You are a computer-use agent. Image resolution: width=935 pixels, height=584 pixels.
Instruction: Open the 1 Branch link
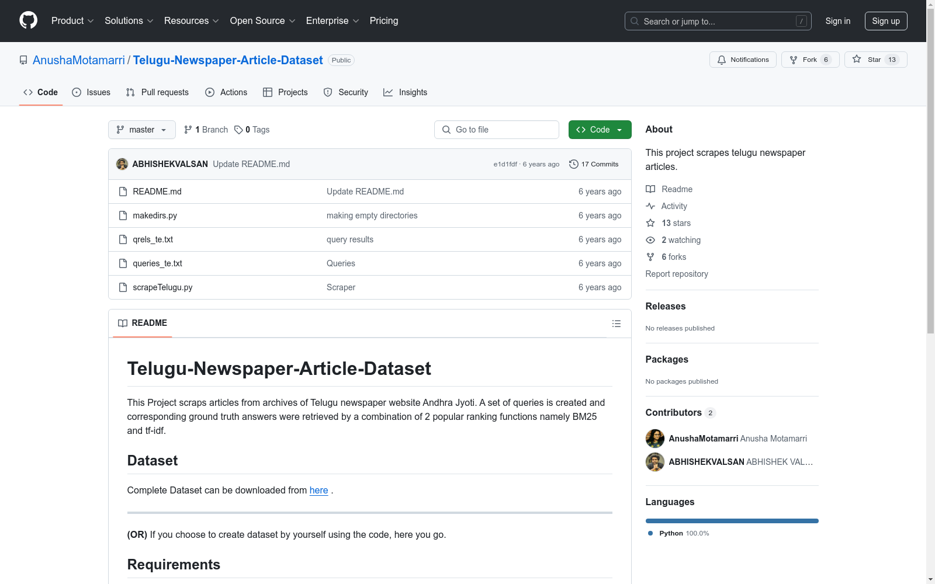pyautogui.click(x=206, y=130)
